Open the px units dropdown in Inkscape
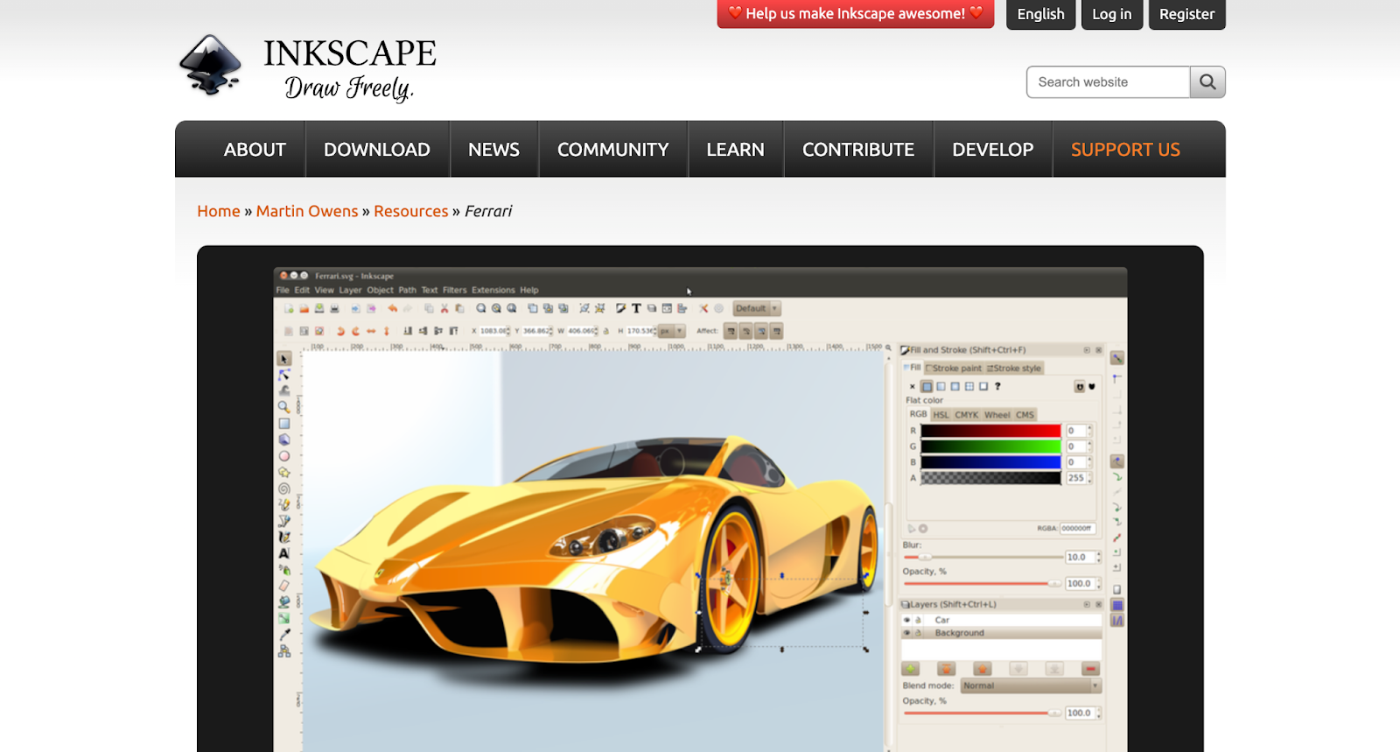 [x=672, y=331]
